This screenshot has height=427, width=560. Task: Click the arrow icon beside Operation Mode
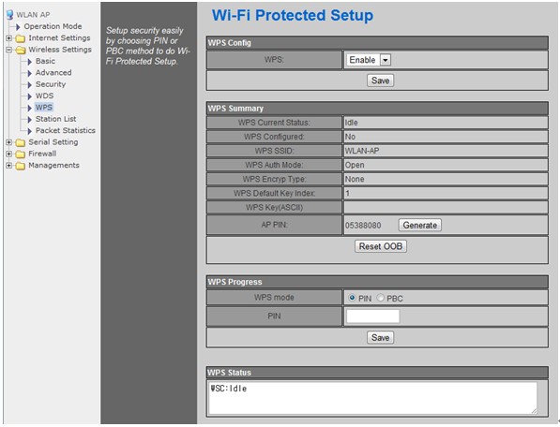point(18,27)
